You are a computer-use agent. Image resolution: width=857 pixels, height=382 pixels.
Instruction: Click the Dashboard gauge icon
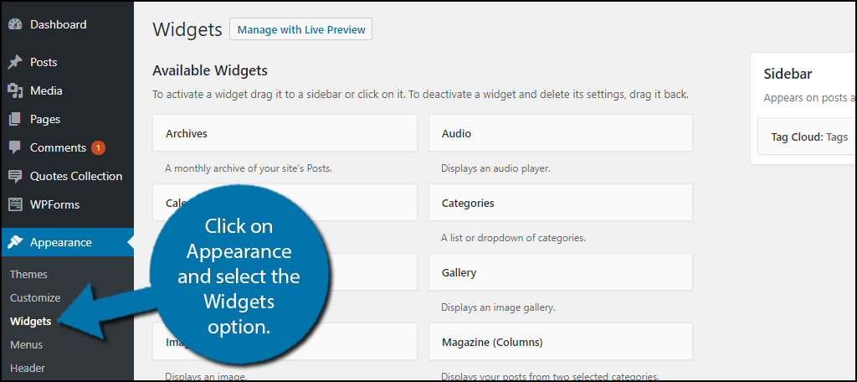(x=15, y=25)
